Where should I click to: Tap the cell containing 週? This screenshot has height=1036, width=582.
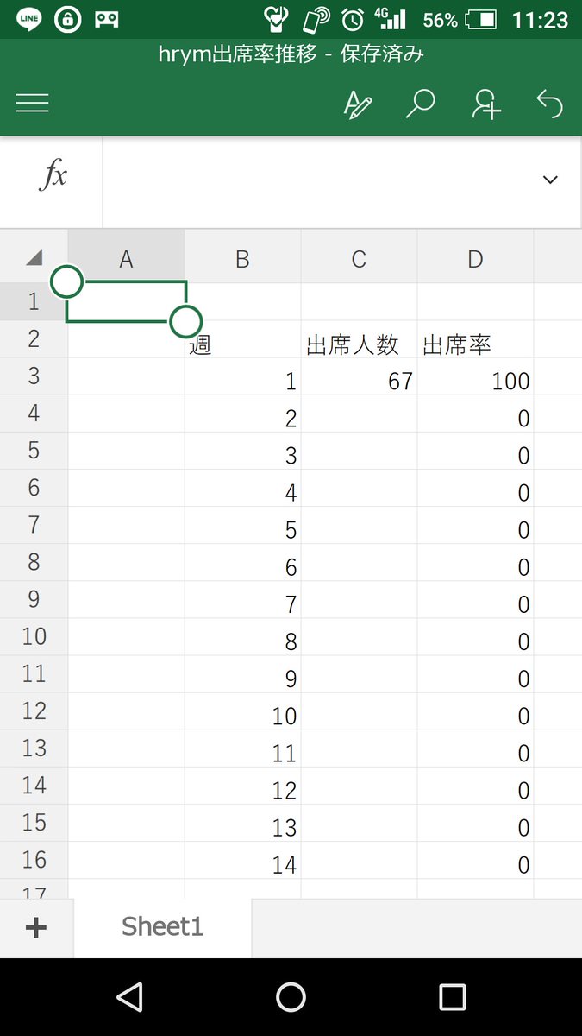click(x=242, y=339)
